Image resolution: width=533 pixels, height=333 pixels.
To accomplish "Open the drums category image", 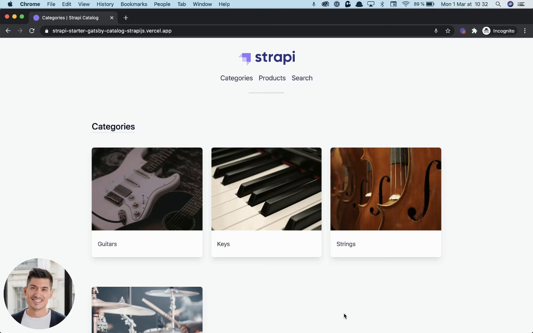I will tap(147, 310).
